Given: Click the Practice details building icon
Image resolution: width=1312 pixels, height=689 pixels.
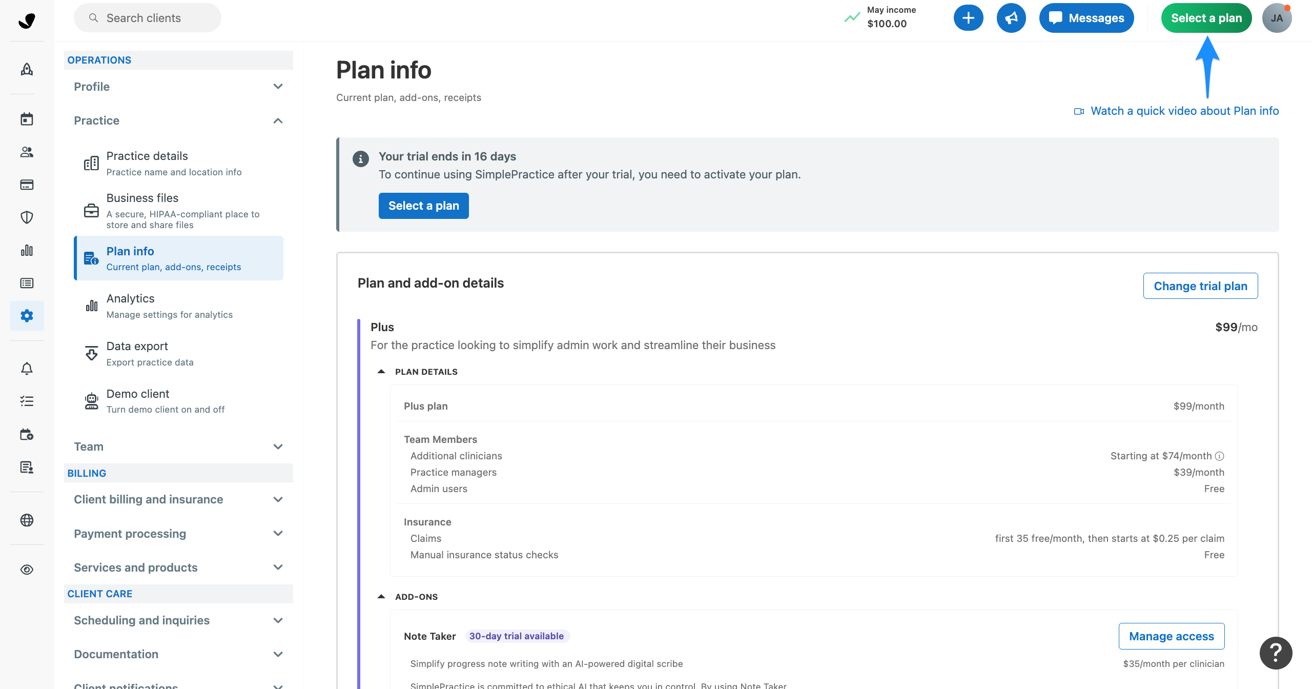Looking at the screenshot, I should click(x=91, y=163).
